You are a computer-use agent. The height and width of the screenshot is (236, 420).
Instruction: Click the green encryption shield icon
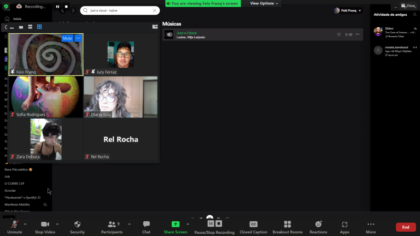[x=6, y=7]
